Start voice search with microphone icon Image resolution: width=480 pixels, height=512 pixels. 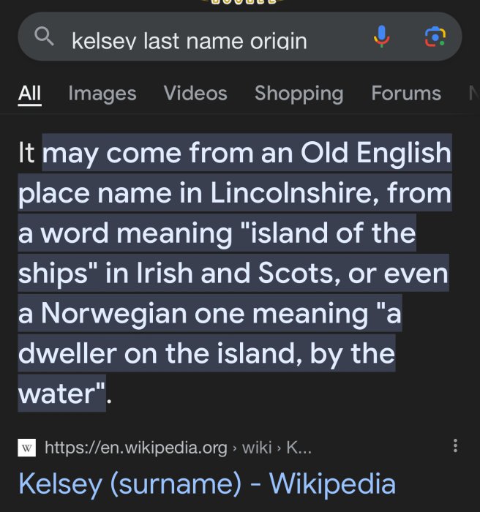(382, 37)
